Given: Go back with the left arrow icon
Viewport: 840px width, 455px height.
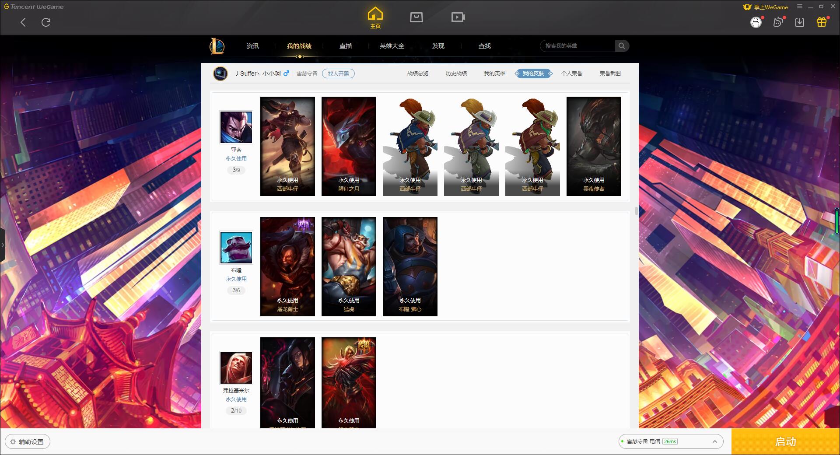Looking at the screenshot, I should click(x=23, y=22).
